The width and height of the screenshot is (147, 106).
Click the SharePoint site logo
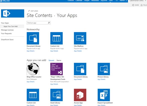[13, 13]
